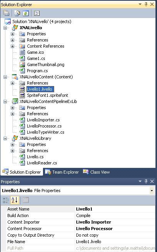Collapse the XNALivello project node
Screen dimensions: 157x252
5,28
